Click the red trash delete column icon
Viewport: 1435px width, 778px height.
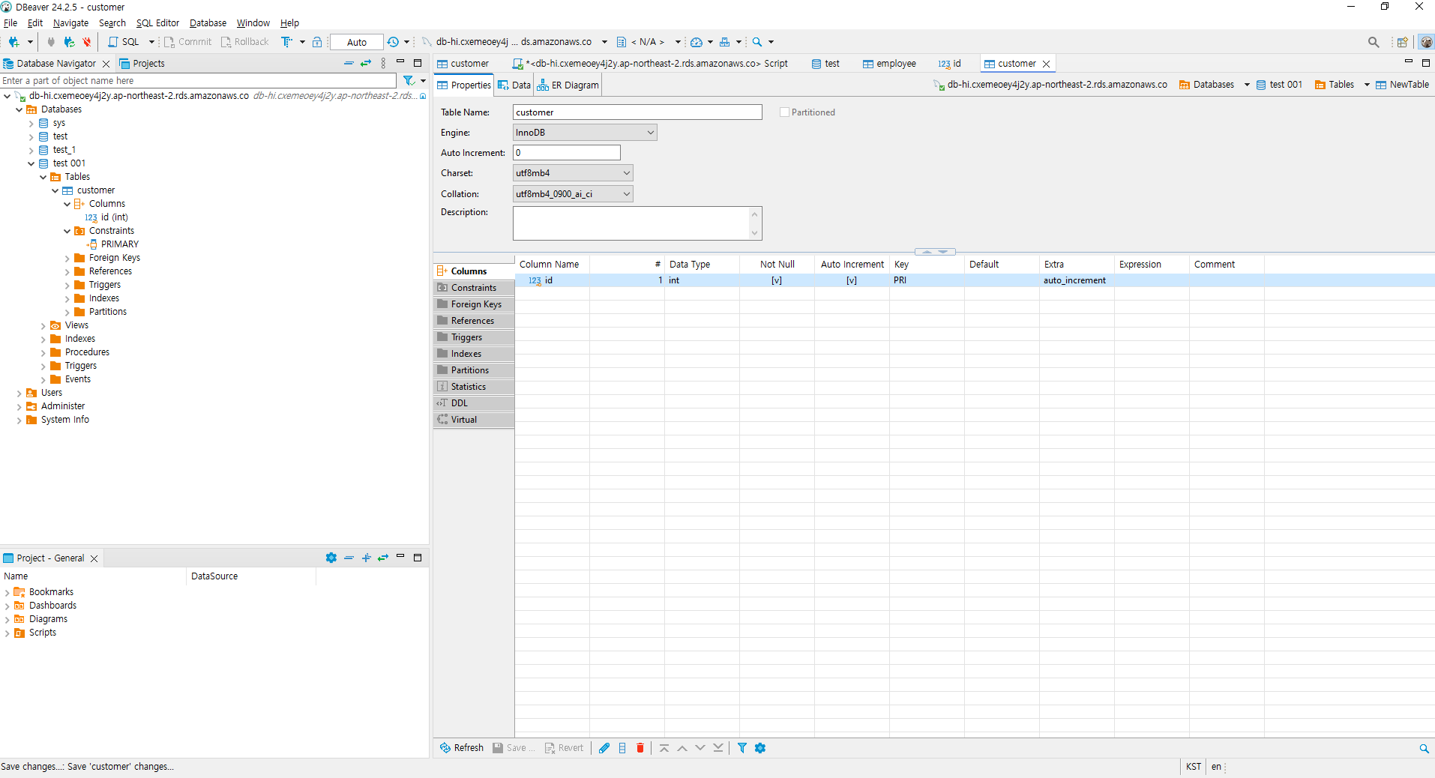(x=640, y=748)
